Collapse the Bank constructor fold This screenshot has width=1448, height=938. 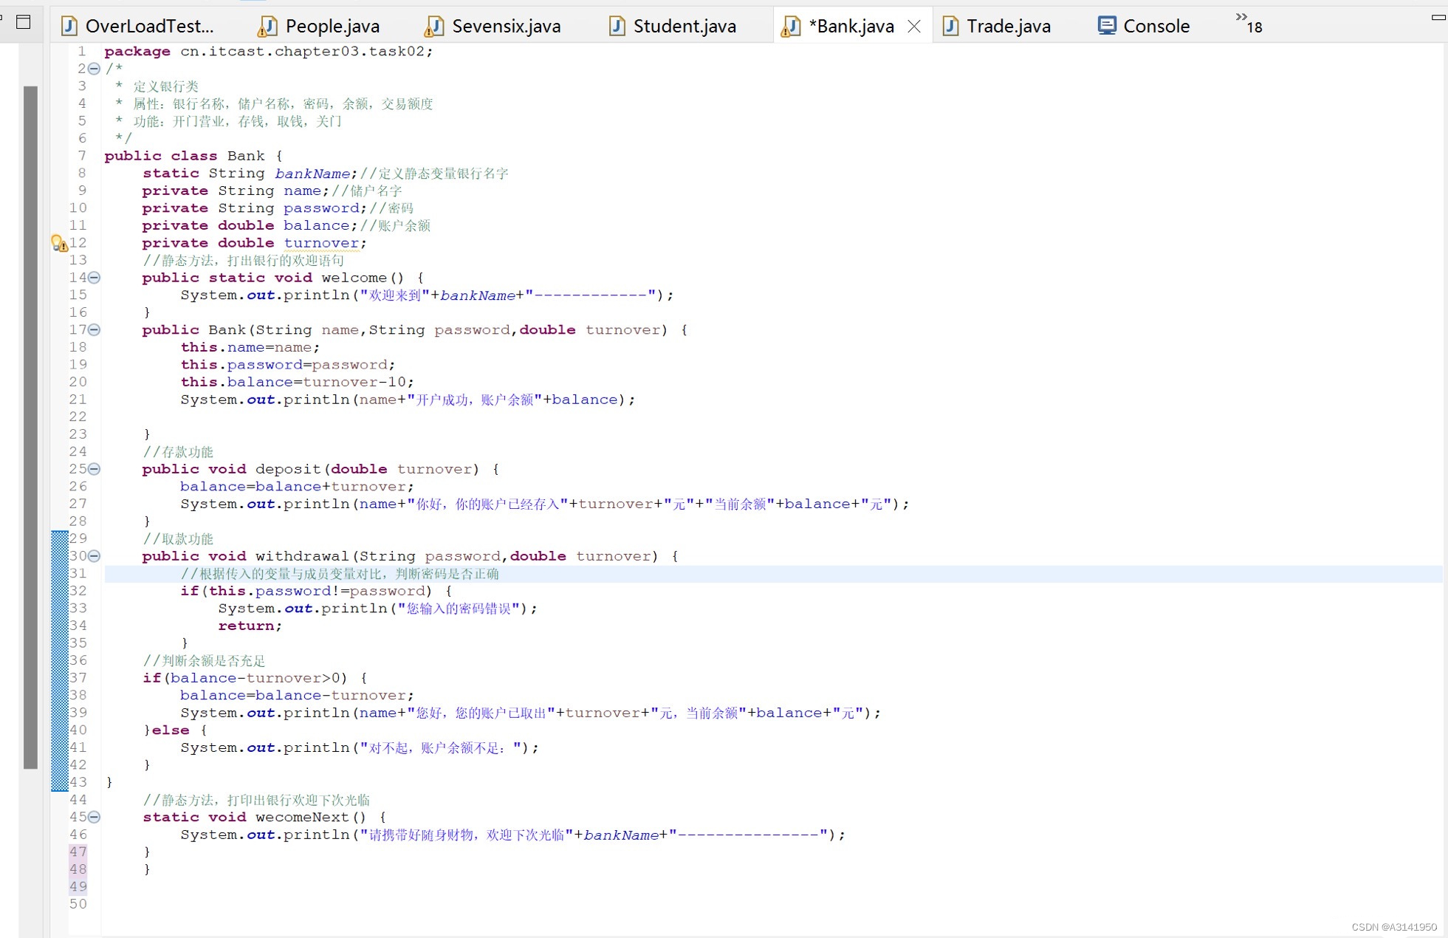click(x=95, y=330)
